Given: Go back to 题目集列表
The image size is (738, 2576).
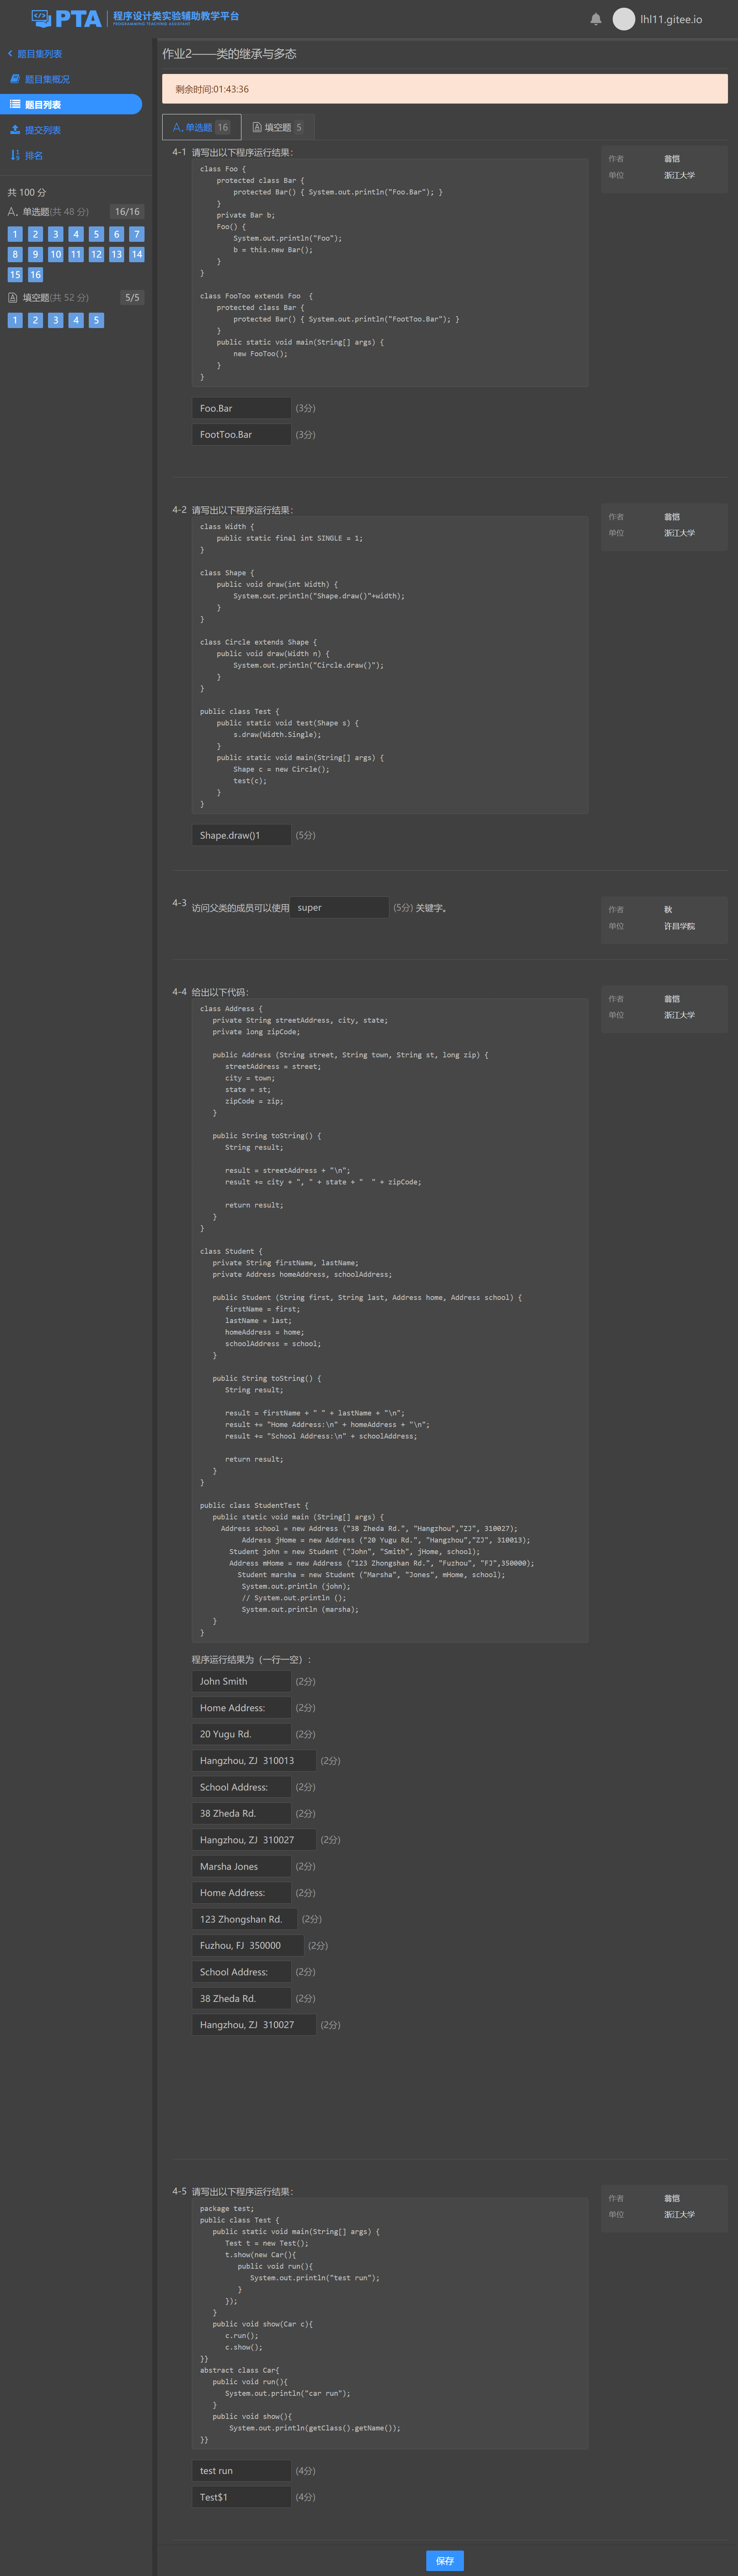Looking at the screenshot, I should coord(35,54).
